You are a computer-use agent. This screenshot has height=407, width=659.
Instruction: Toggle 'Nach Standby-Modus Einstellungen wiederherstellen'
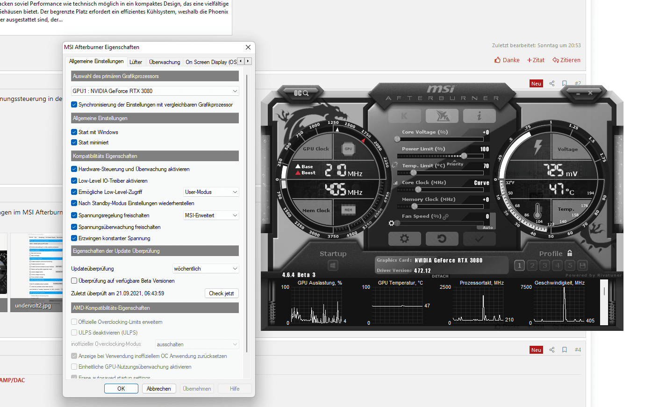pos(74,203)
